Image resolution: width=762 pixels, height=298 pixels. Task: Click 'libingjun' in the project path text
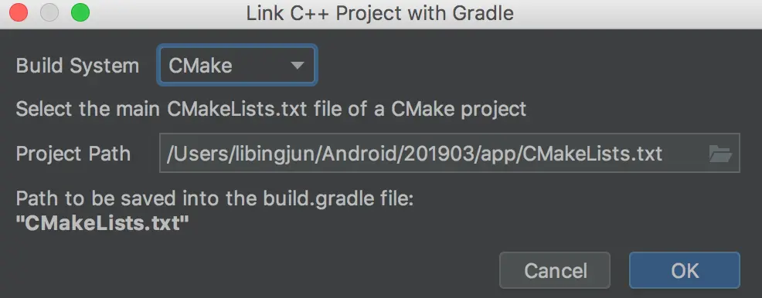click(x=271, y=154)
